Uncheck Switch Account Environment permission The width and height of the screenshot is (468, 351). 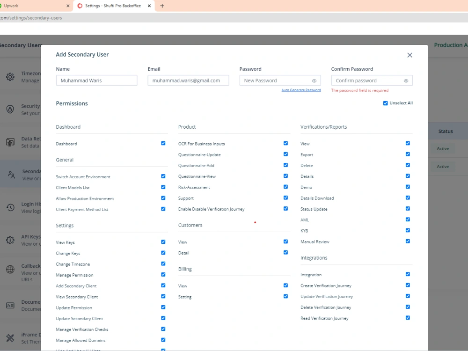coord(163,176)
